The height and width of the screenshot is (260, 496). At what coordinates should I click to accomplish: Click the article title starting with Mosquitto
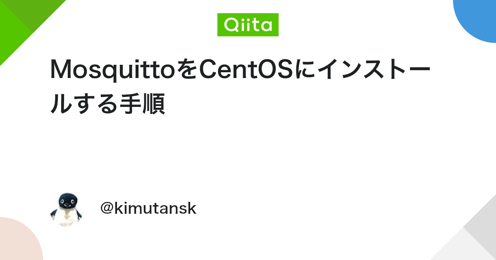tap(240, 87)
